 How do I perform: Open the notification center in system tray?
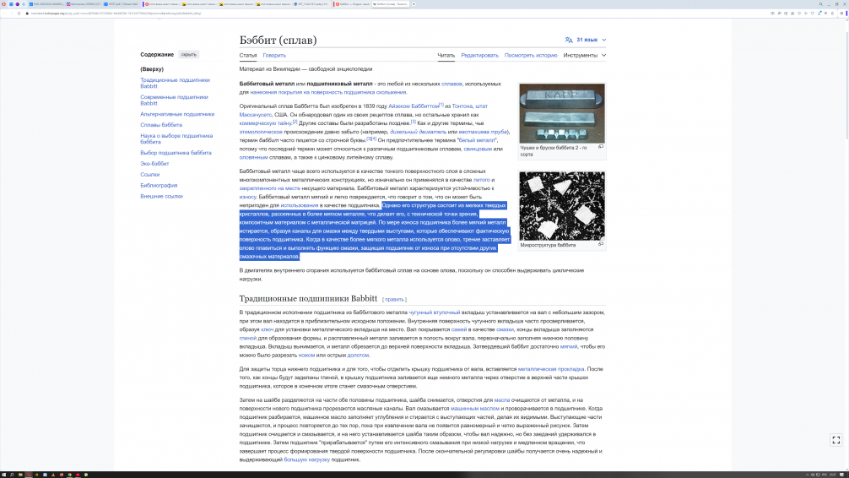pos(842,475)
